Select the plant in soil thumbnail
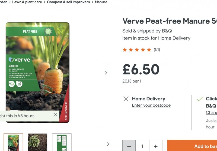217x151 pixels. click(37, 142)
